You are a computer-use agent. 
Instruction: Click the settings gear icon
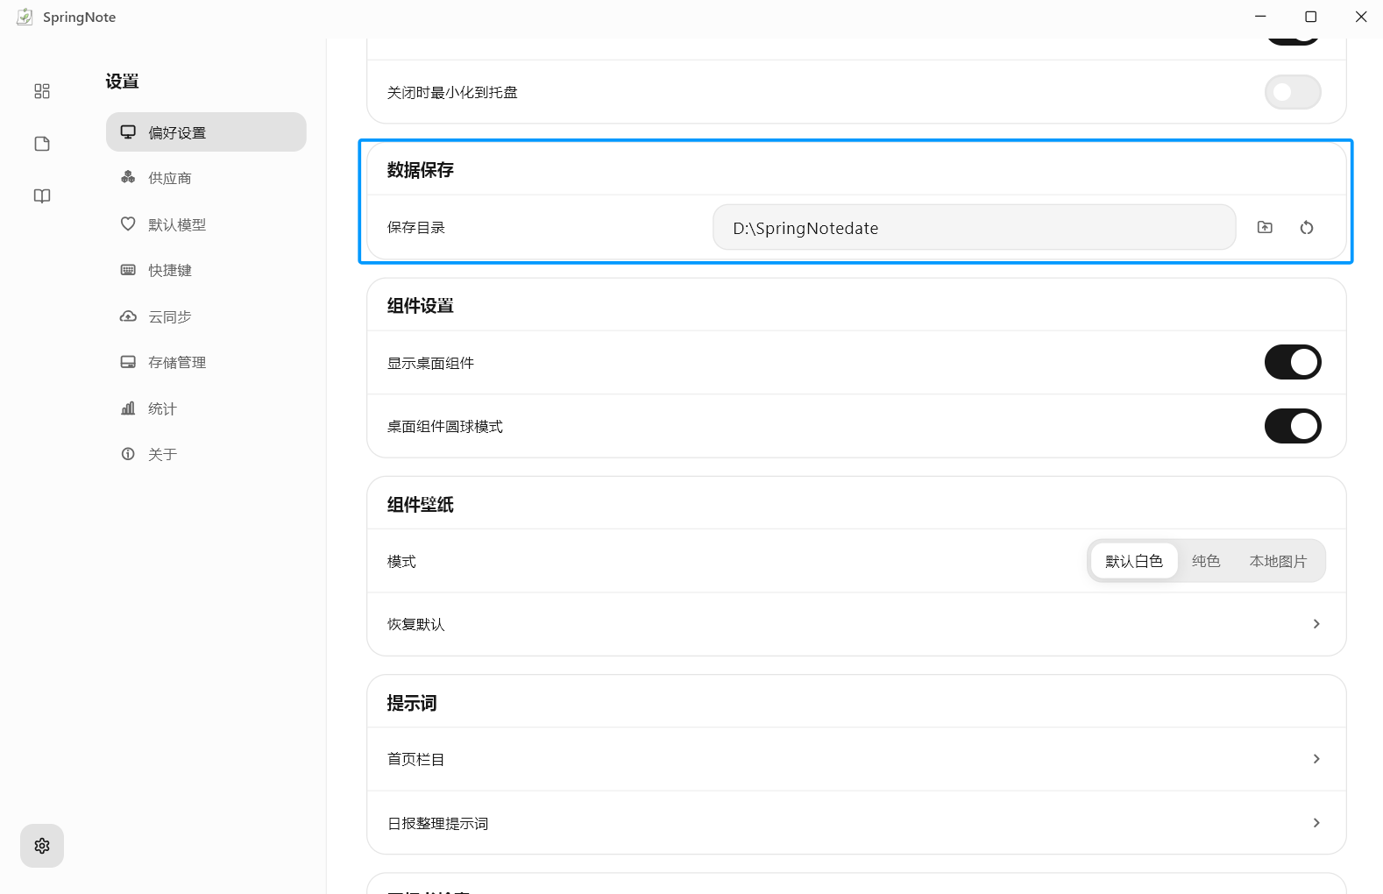(x=42, y=846)
